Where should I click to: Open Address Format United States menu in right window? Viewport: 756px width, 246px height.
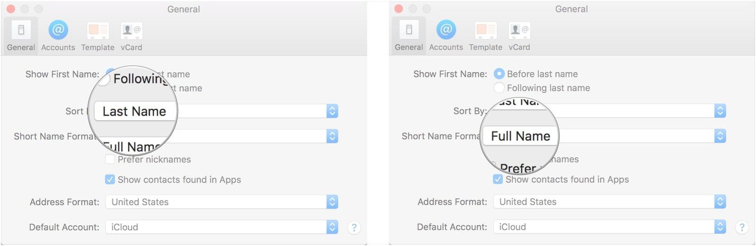coord(720,202)
